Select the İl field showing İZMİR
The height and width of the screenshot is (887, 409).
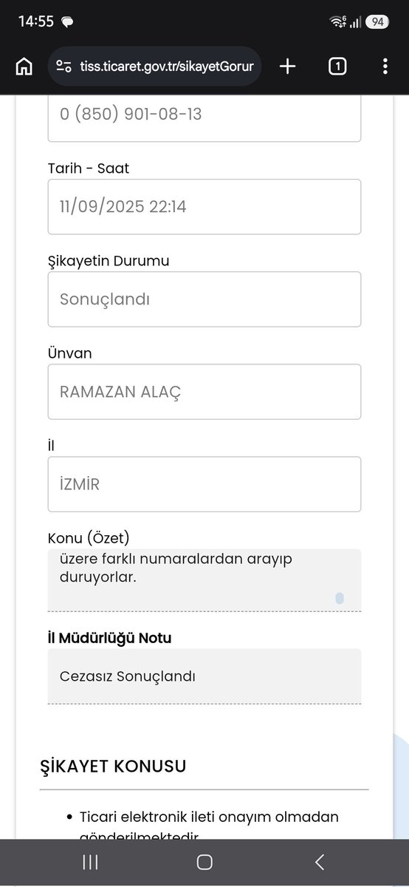[x=205, y=484]
